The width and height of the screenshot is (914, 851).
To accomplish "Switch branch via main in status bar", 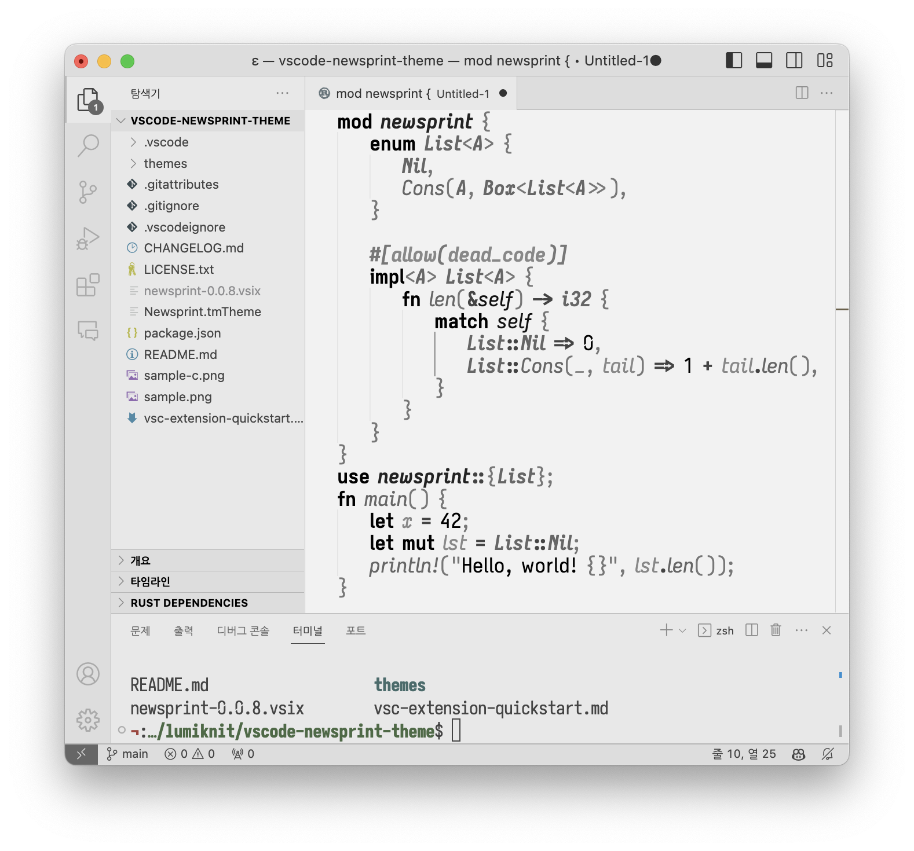I will coord(127,754).
